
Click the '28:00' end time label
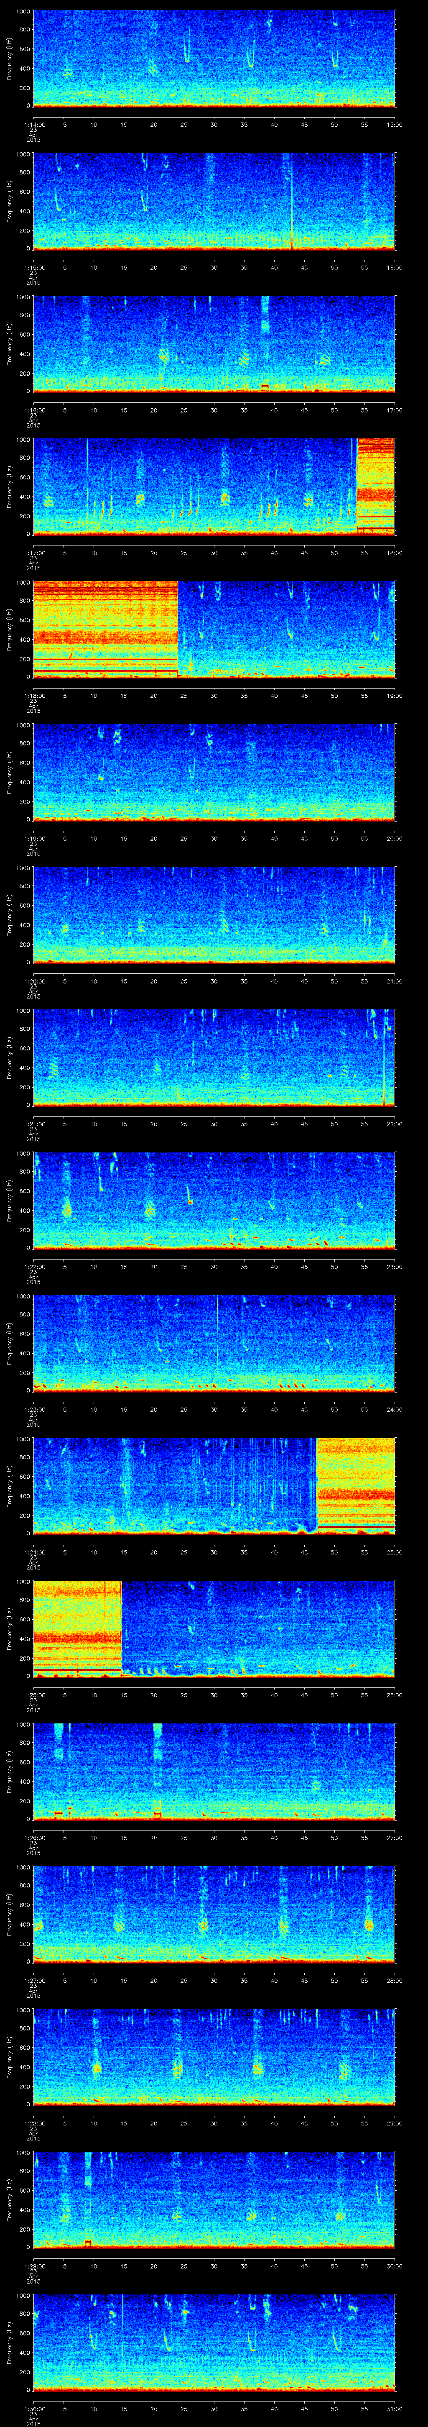click(395, 1980)
